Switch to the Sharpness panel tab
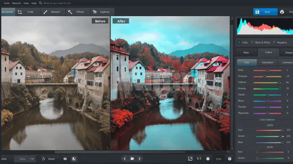The width and height of the screenshot is (293, 164). [286, 52]
